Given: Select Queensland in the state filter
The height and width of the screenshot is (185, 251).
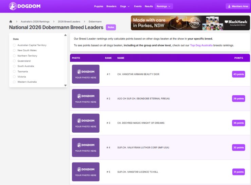Looking at the screenshot, I should pos(14,61).
